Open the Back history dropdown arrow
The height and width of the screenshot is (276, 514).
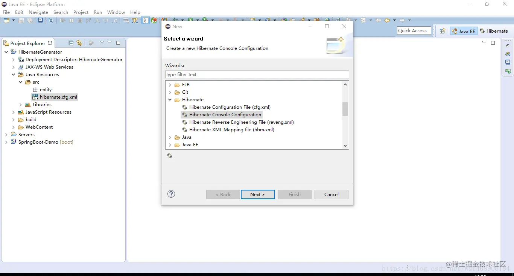point(394,20)
